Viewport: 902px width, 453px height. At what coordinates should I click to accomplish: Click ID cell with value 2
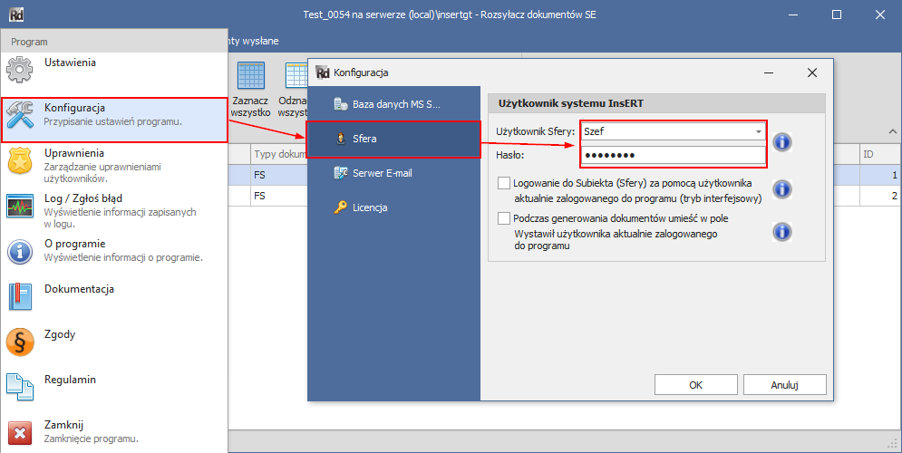[x=881, y=196]
